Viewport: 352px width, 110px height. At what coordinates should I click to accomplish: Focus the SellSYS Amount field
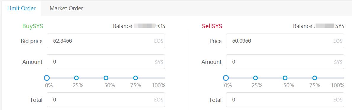point(285,62)
